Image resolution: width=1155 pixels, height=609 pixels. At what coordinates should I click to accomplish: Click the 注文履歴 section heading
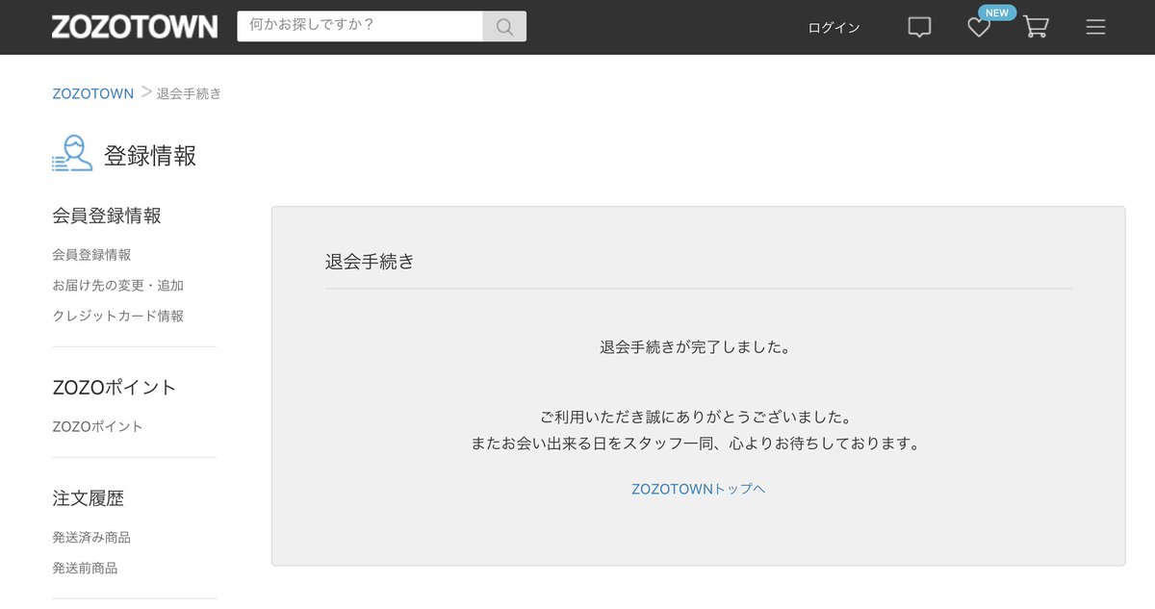click(x=89, y=498)
